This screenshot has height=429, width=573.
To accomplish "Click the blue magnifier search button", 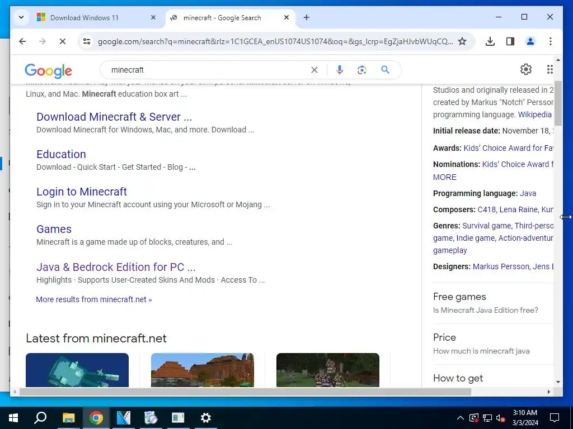I will click(385, 70).
